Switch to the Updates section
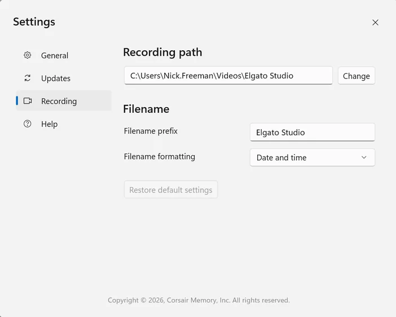The height and width of the screenshot is (317, 396). [64, 78]
